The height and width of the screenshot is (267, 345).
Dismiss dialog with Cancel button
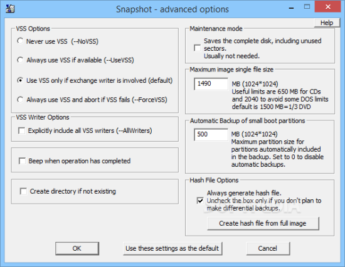268,249
